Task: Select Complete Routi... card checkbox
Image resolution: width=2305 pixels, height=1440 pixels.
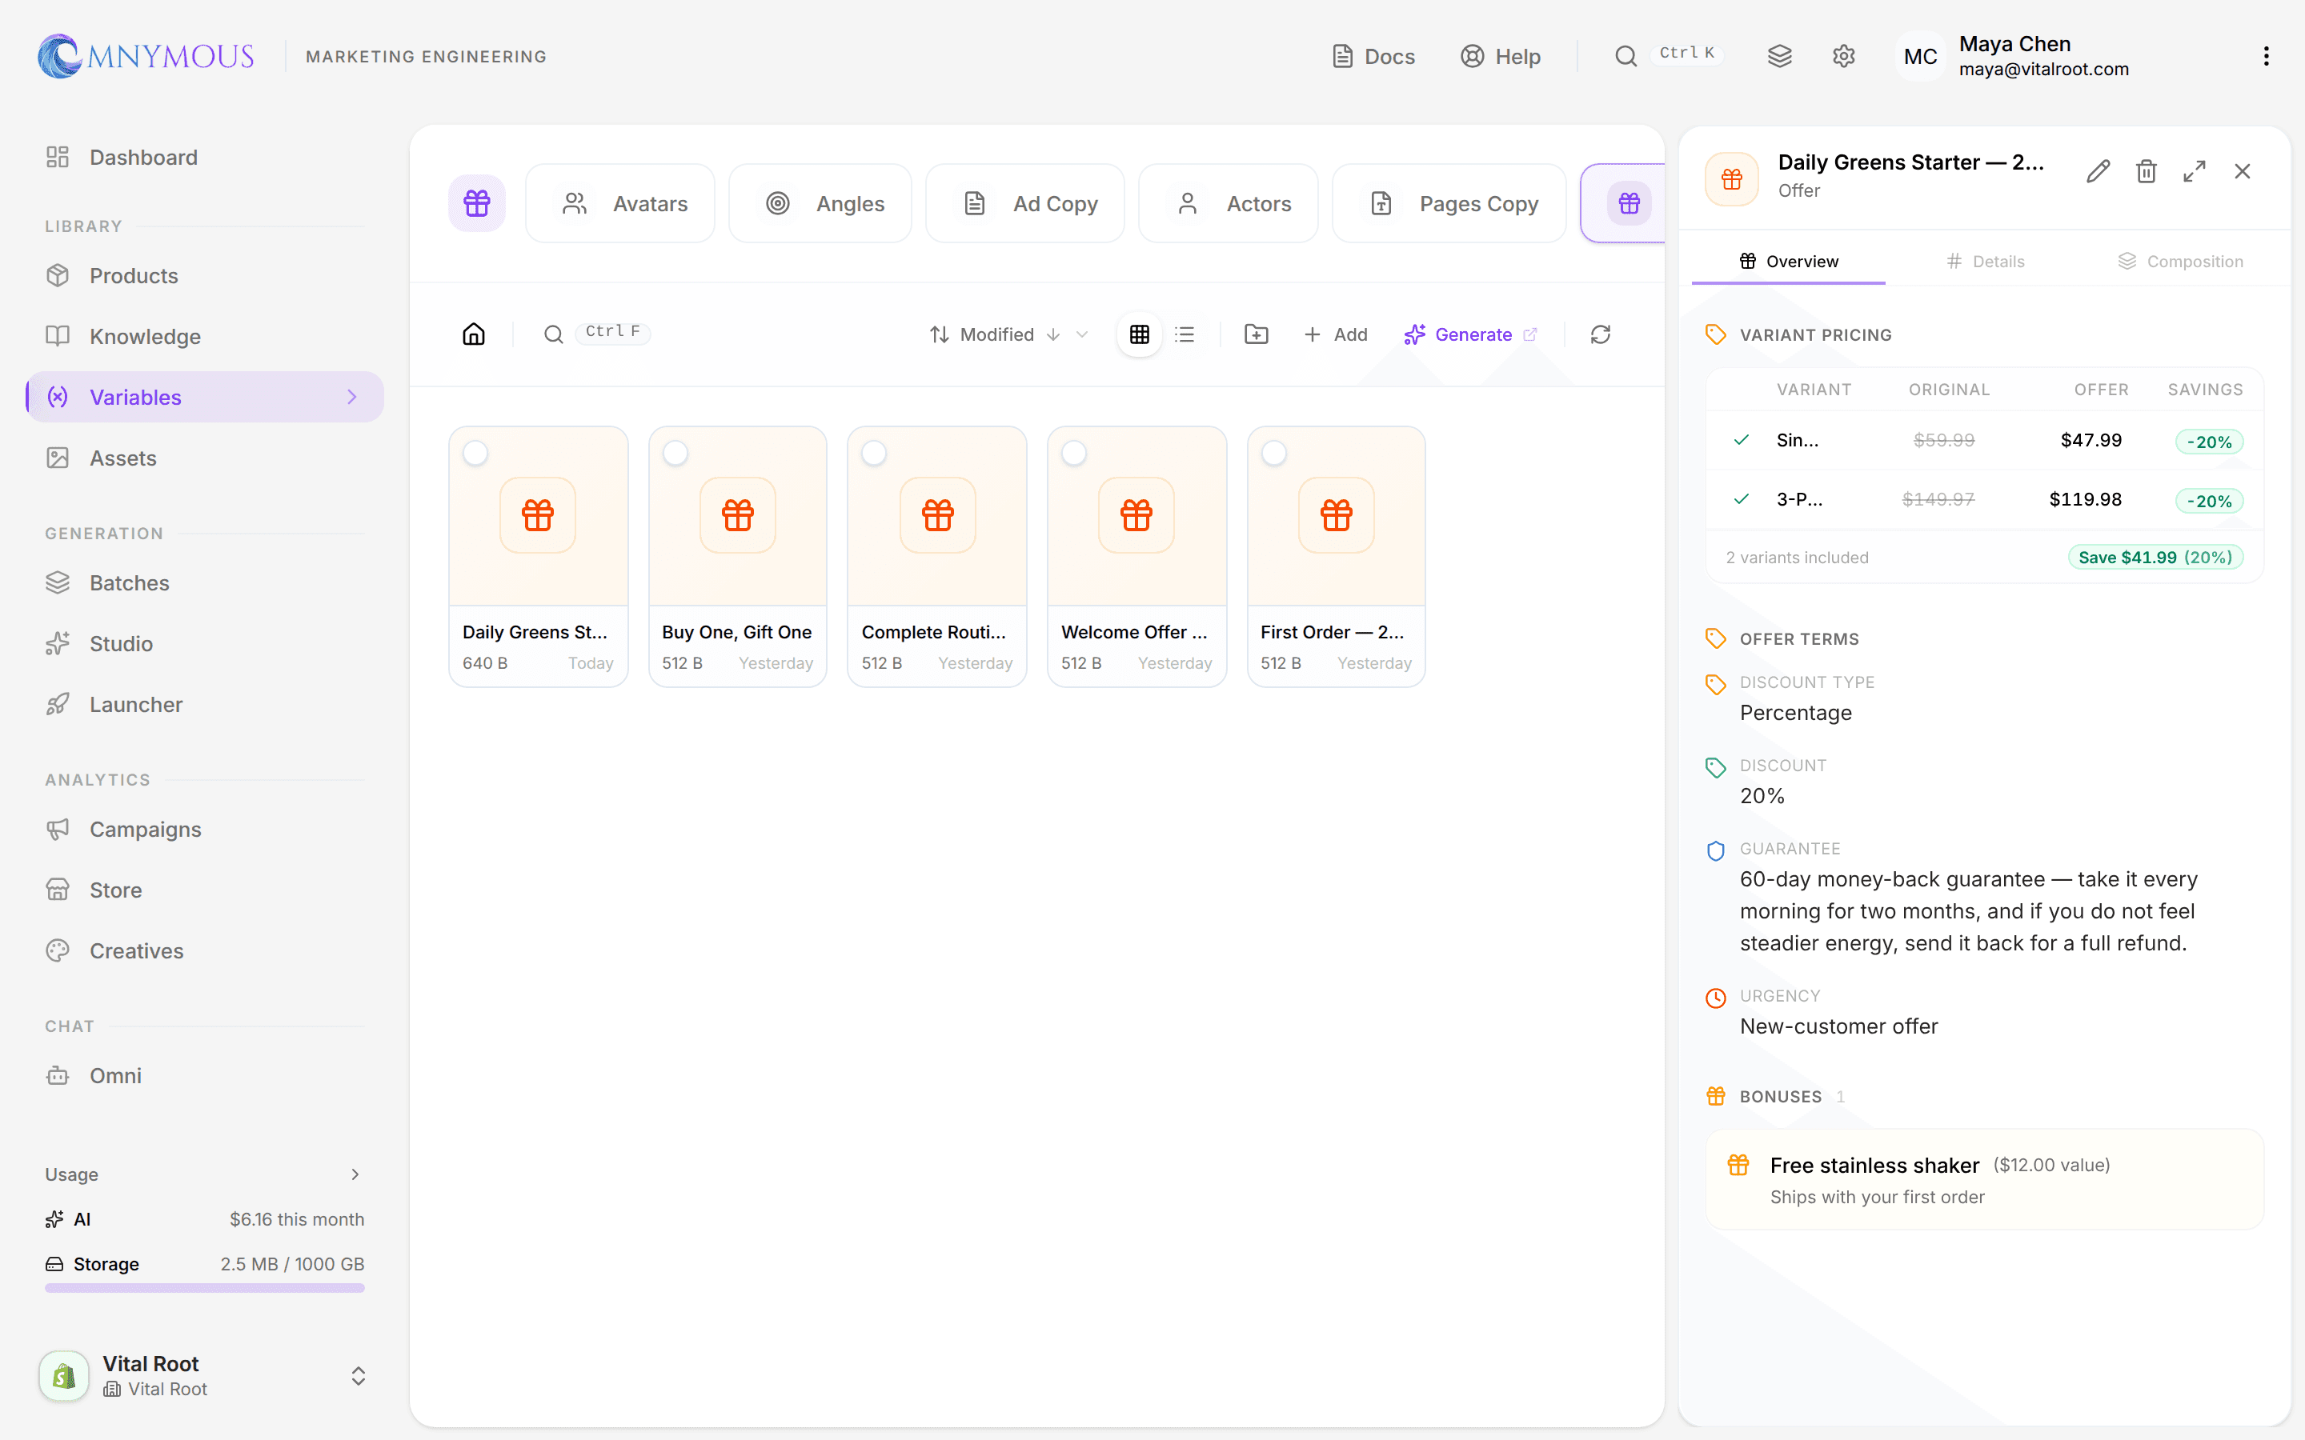Action: [874, 454]
